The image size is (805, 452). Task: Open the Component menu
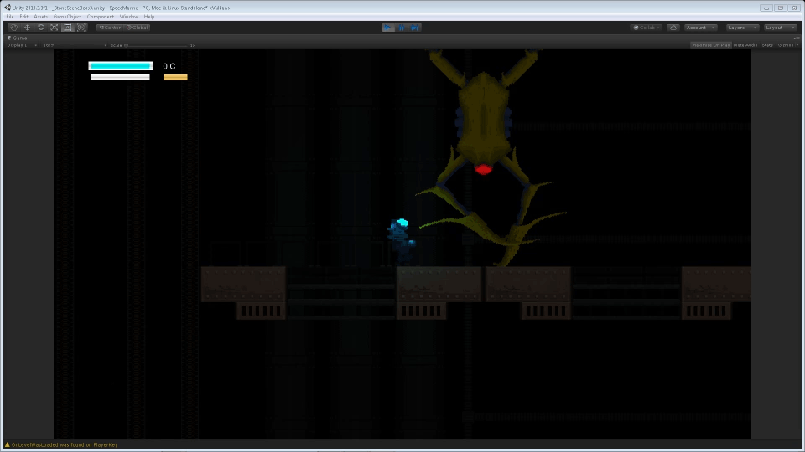coord(101,17)
